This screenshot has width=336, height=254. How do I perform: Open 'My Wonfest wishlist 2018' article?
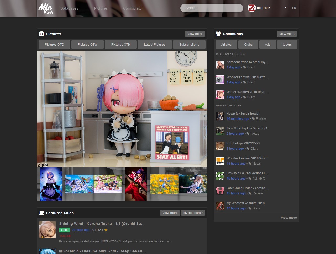[x=245, y=203]
